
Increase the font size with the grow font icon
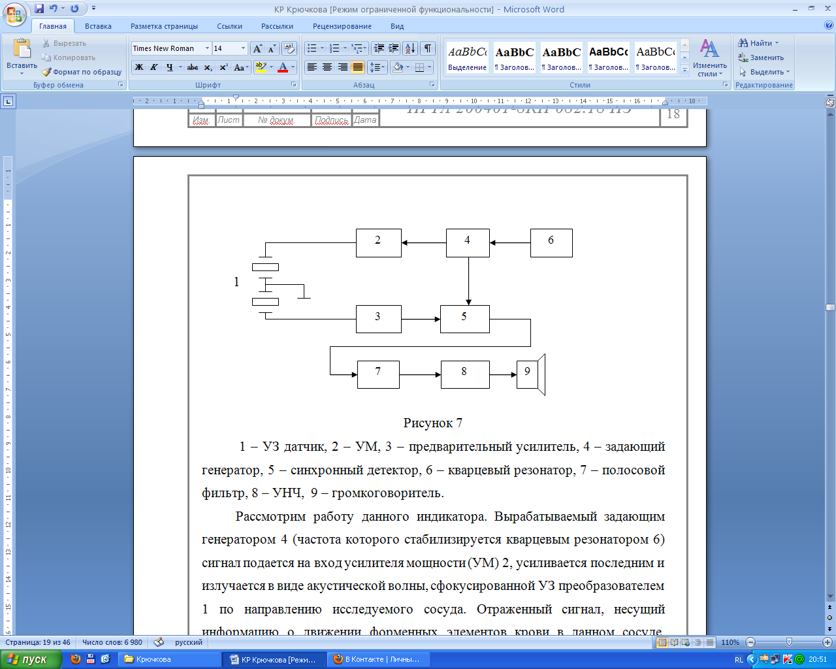tap(257, 48)
